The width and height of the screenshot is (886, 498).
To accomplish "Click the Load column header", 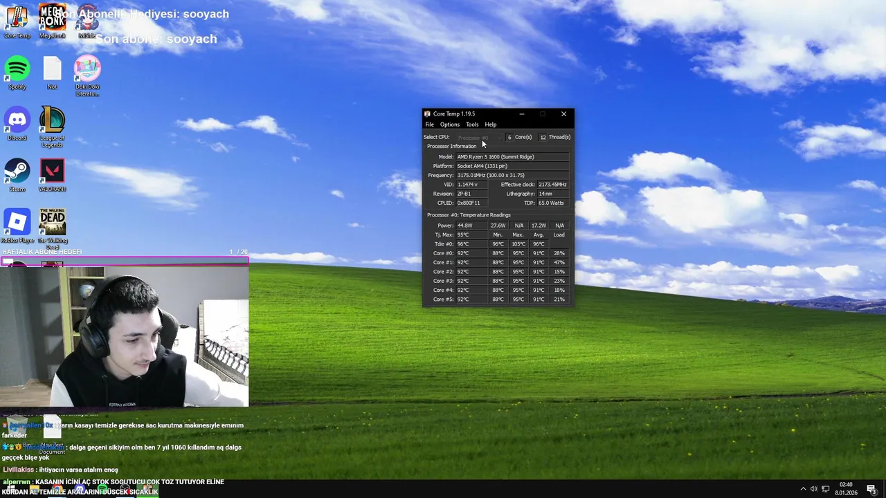I will [559, 234].
